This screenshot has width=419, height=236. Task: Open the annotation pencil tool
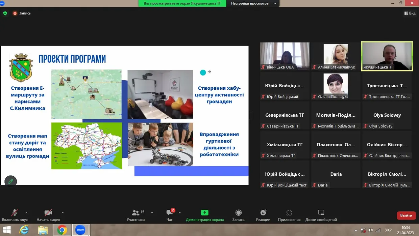pos(10,181)
